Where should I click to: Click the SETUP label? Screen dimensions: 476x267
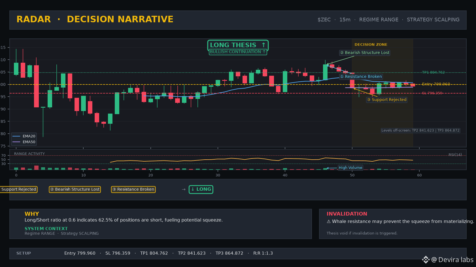[x=24, y=253]
